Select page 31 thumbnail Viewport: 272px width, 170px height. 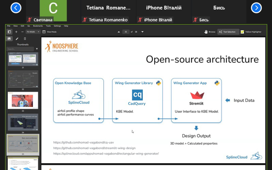pyautogui.click(x=23, y=59)
